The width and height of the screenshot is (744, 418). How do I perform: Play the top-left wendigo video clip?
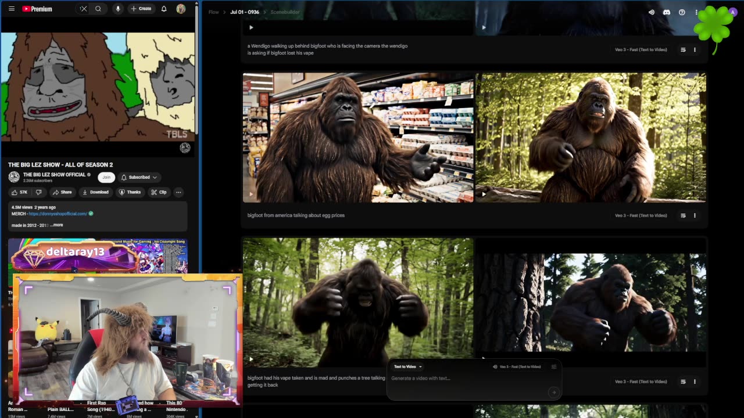point(251,27)
